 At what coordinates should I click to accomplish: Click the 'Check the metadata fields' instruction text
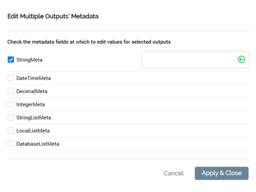[x=89, y=42]
